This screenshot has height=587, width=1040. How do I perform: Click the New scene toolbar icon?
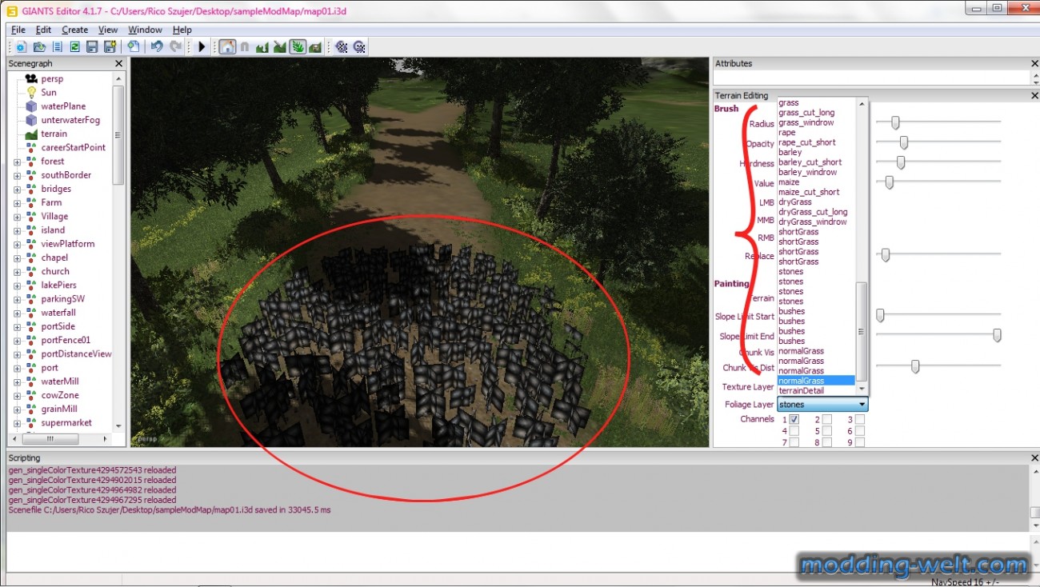[x=21, y=47]
